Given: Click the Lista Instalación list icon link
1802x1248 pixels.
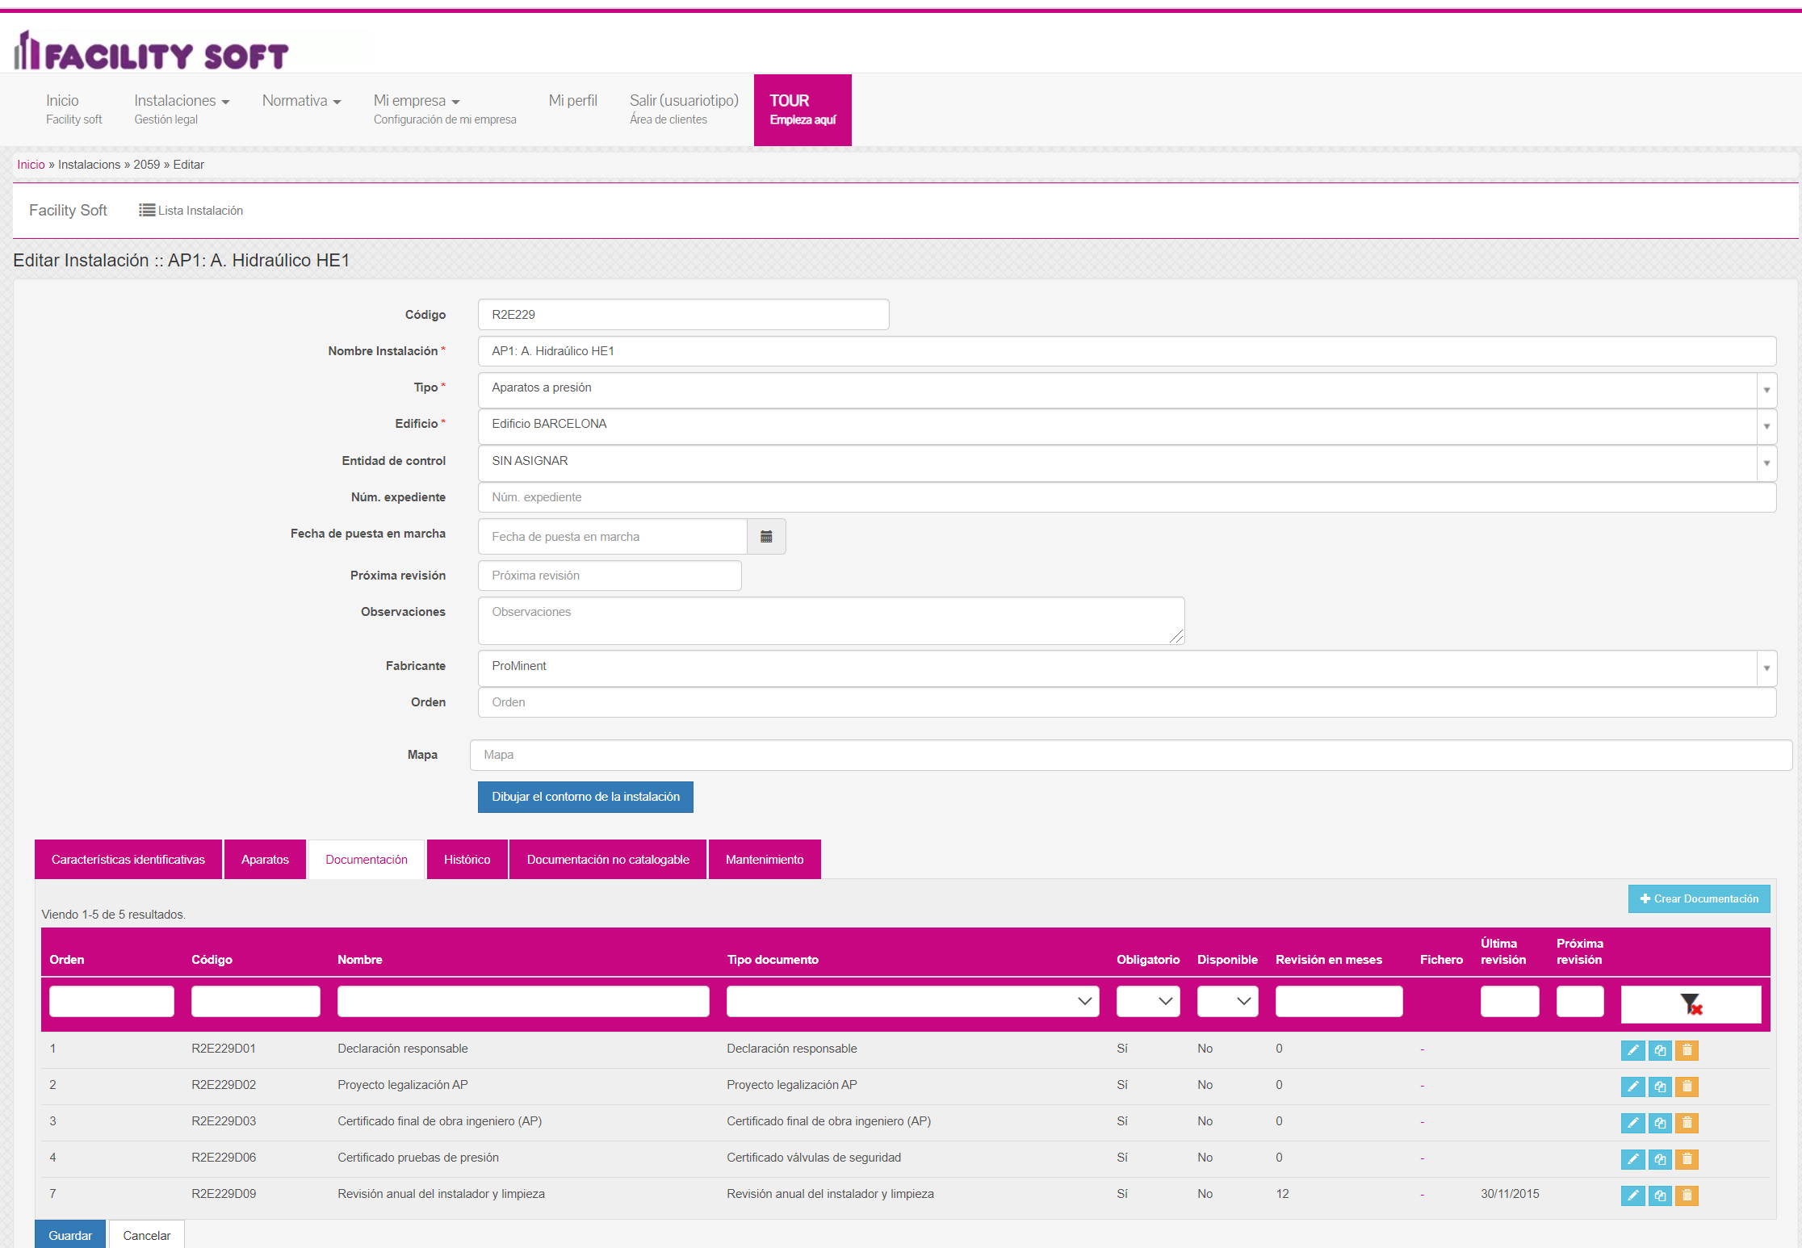Looking at the screenshot, I should [x=191, y=211].
